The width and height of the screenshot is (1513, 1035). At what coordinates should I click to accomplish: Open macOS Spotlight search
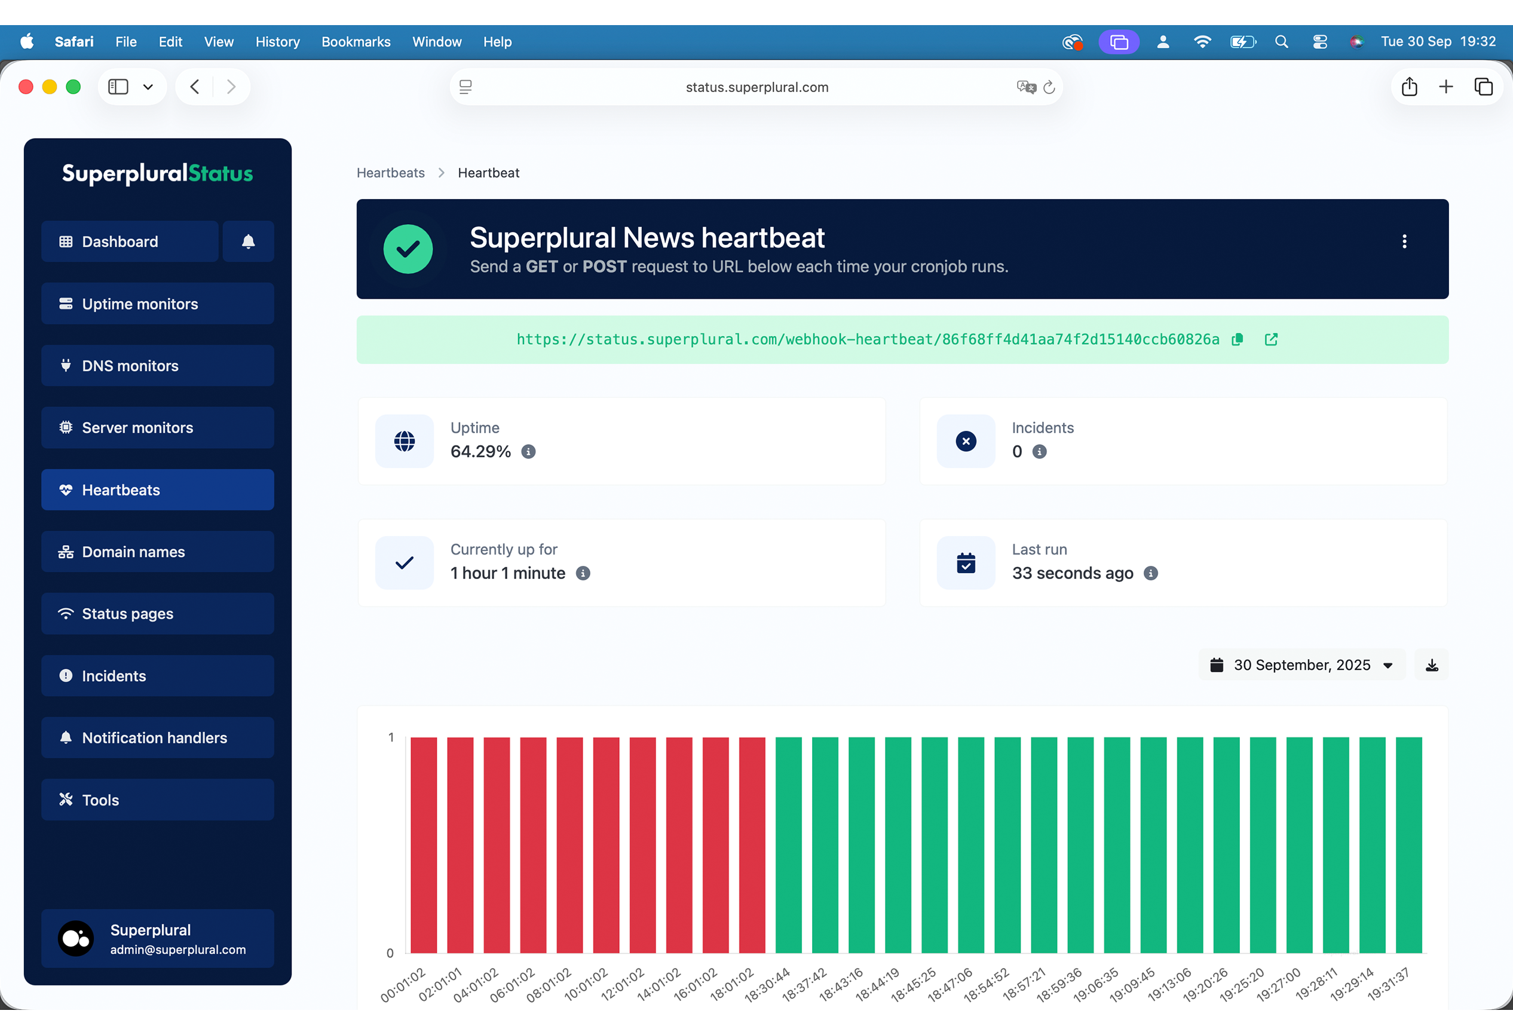(1281, 42)
